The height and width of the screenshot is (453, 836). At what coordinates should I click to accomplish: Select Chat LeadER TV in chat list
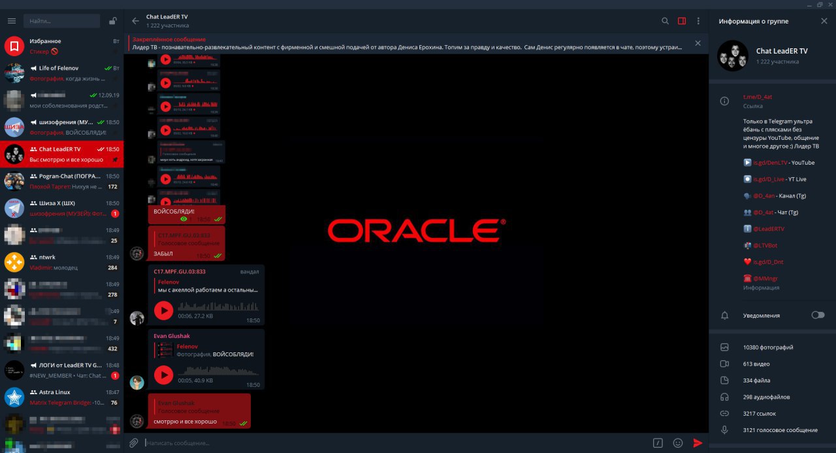tap(62, 154)
